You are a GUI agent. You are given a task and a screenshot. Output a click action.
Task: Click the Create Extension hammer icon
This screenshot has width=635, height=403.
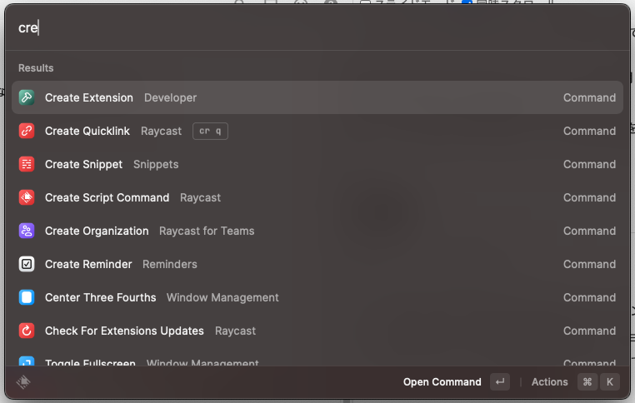[x=27, y=97]
